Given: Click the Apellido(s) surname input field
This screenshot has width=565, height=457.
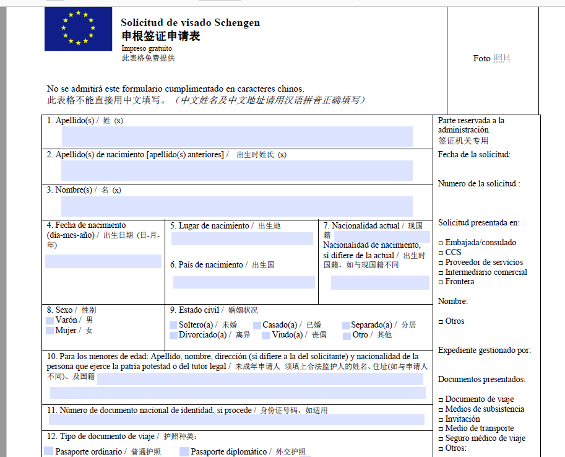Looking at the screenshot, I should (x=237, y=136).
